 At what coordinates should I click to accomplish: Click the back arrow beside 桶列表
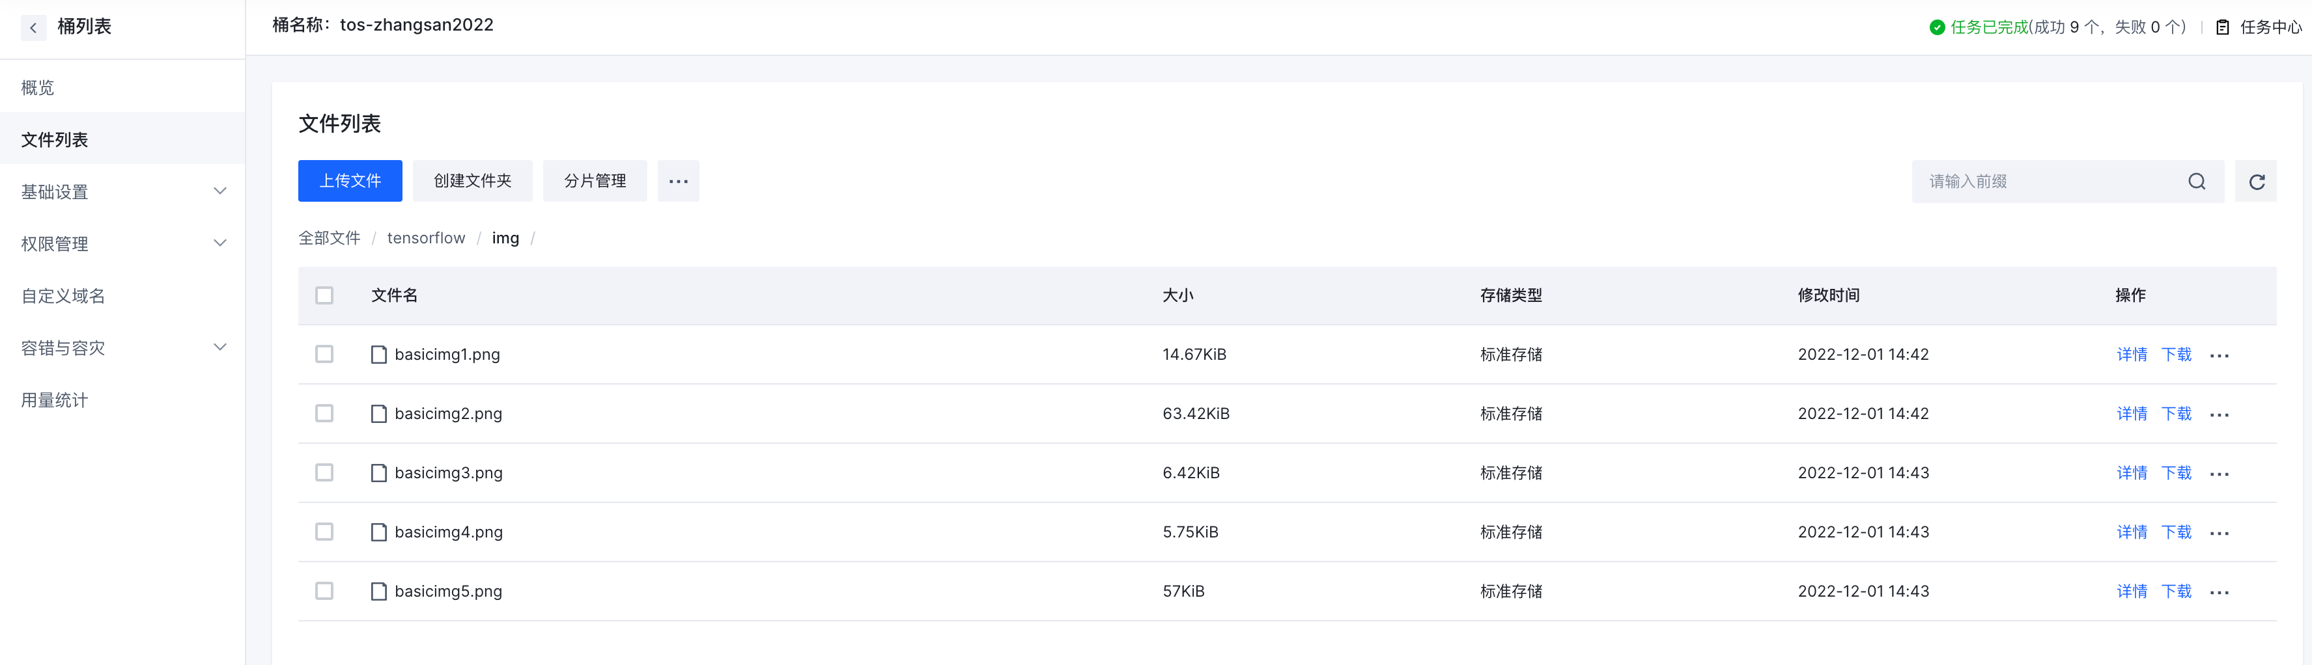(33, 28)
